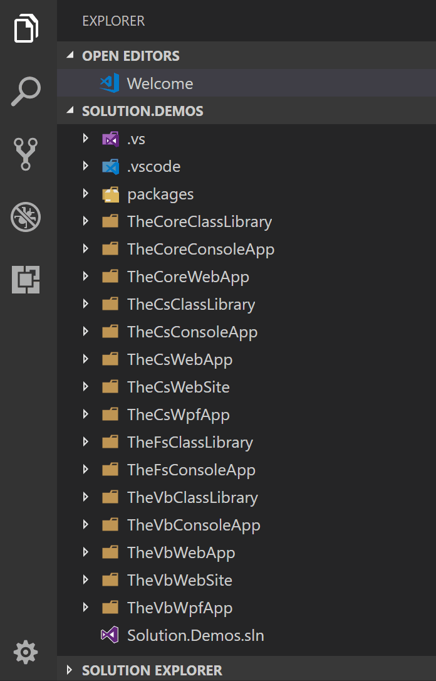
Task: Click the VS Code icon beside Welcome
Action: click(x=110, y=83)
